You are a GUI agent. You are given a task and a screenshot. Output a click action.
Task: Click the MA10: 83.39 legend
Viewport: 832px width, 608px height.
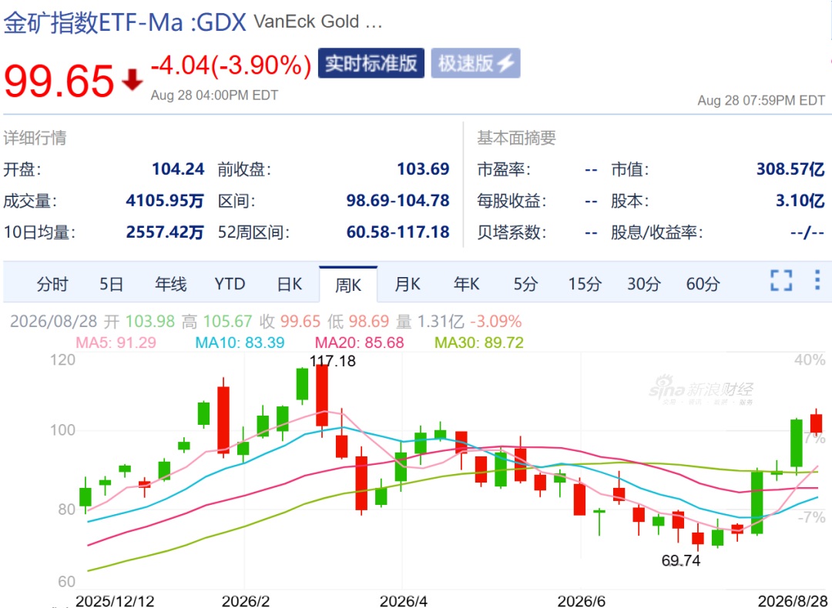pos(240,342)
